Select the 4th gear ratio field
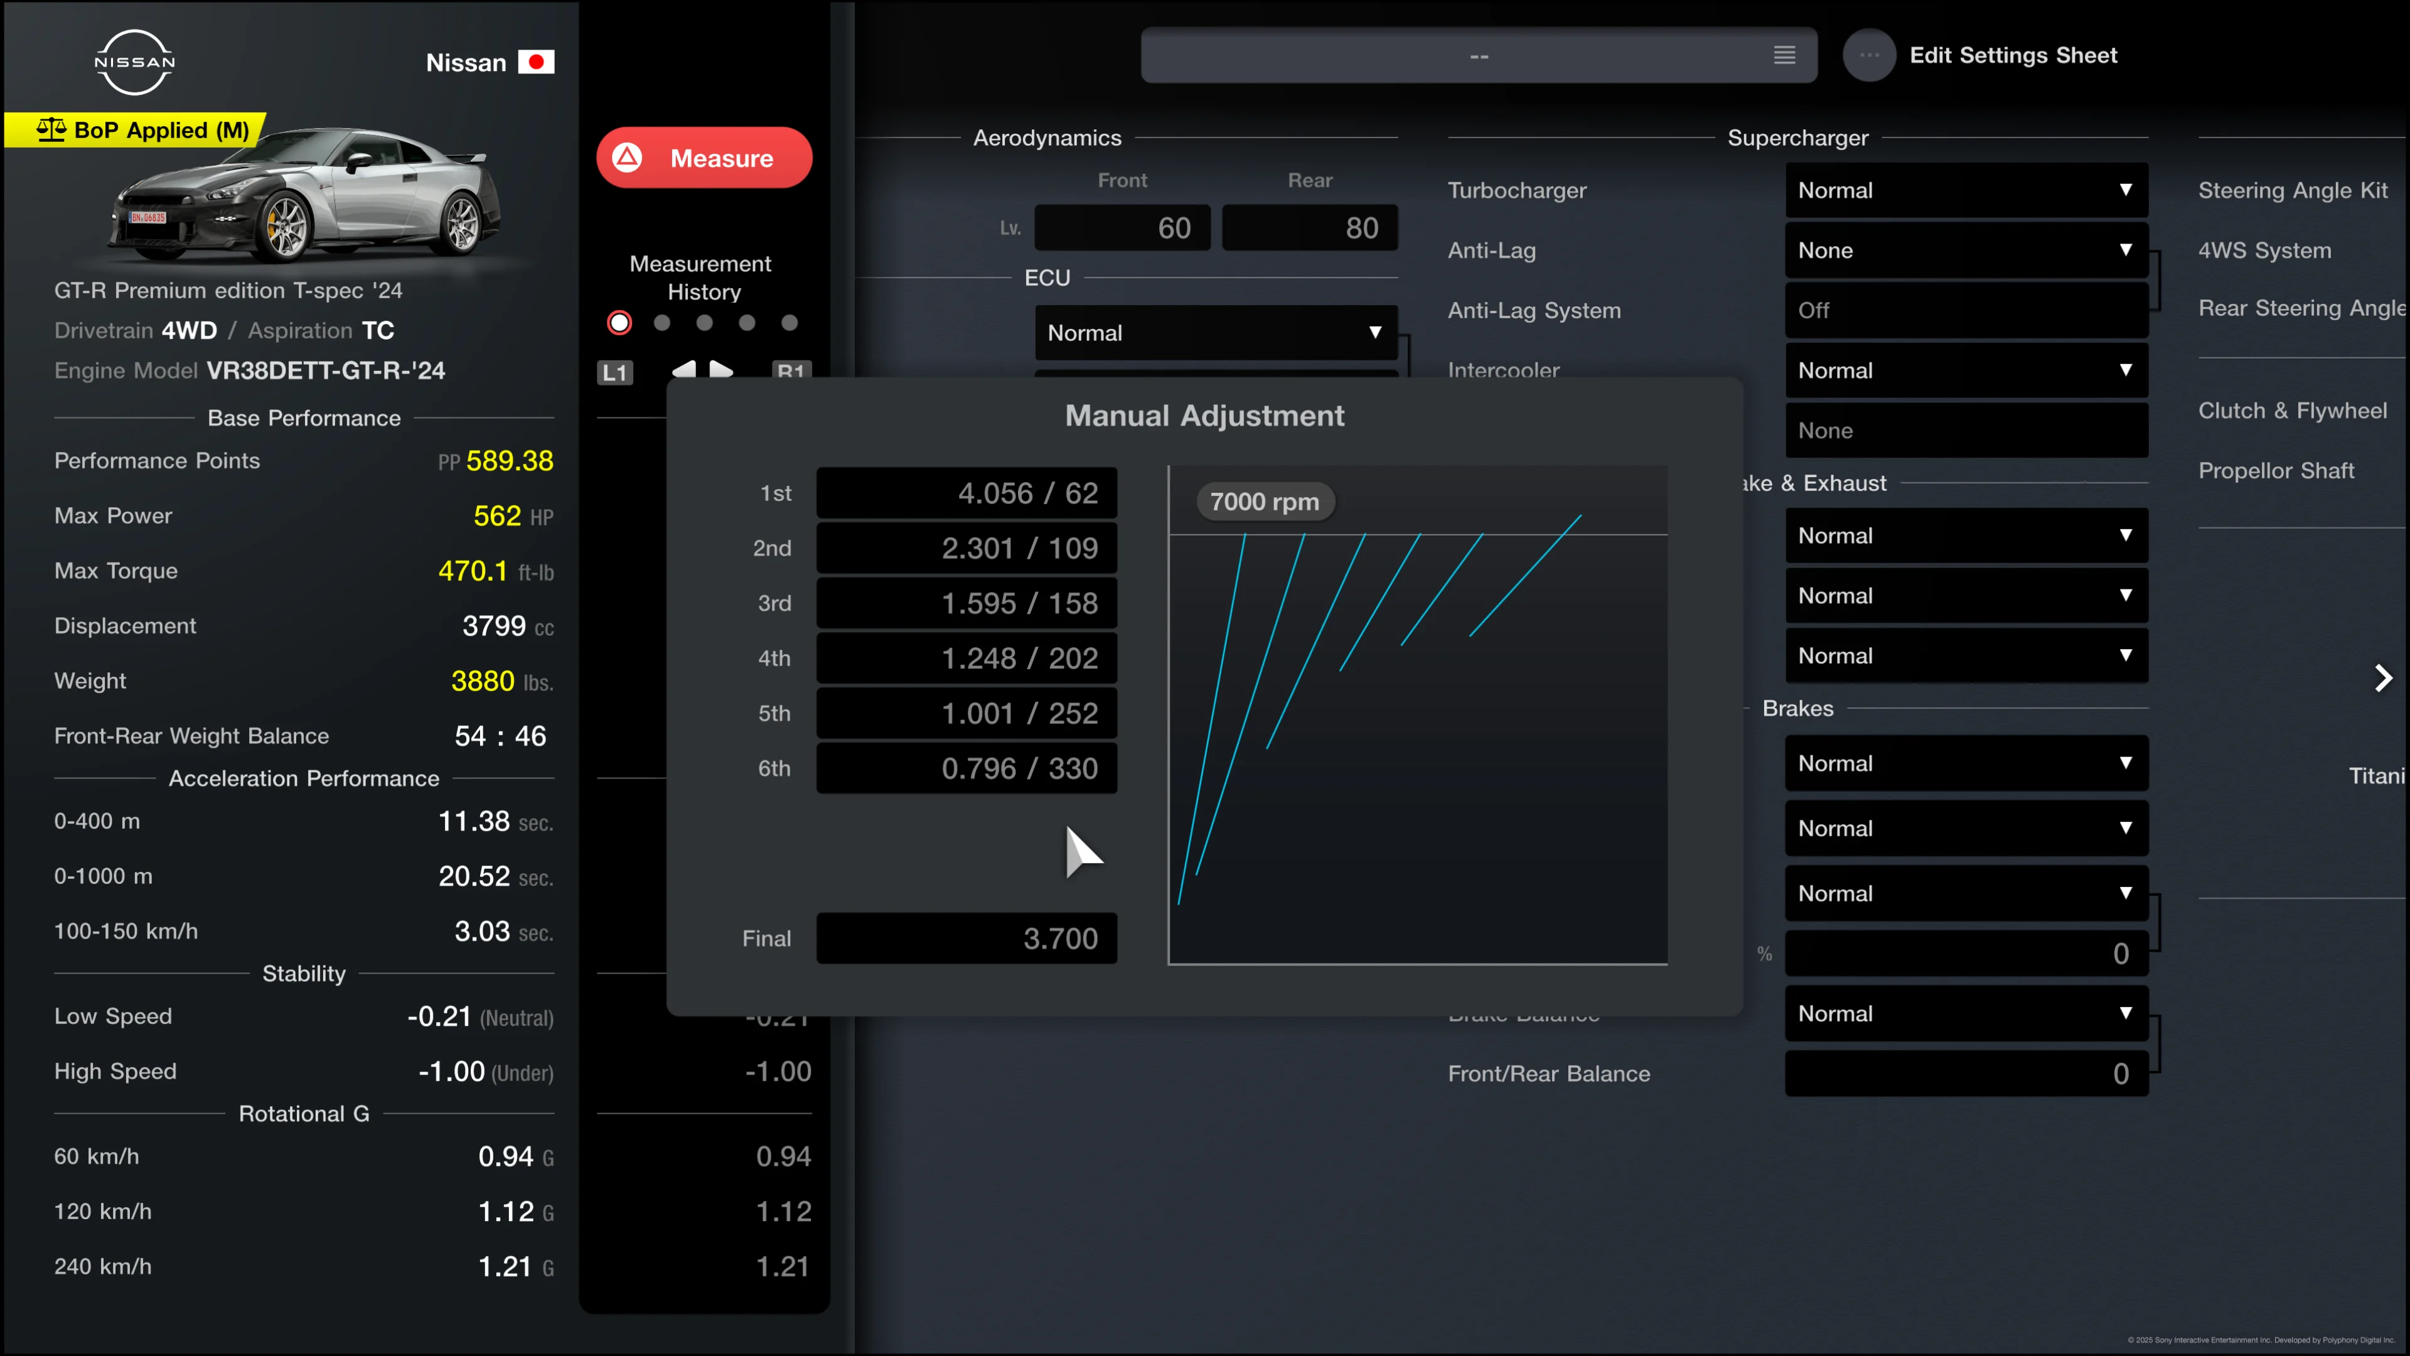The height and width of the screenshot is (1356, 2410). pos(967,658)
